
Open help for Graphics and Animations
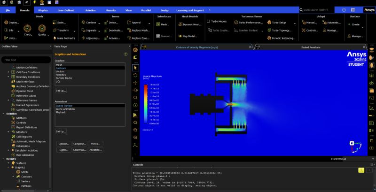[125, 54]
